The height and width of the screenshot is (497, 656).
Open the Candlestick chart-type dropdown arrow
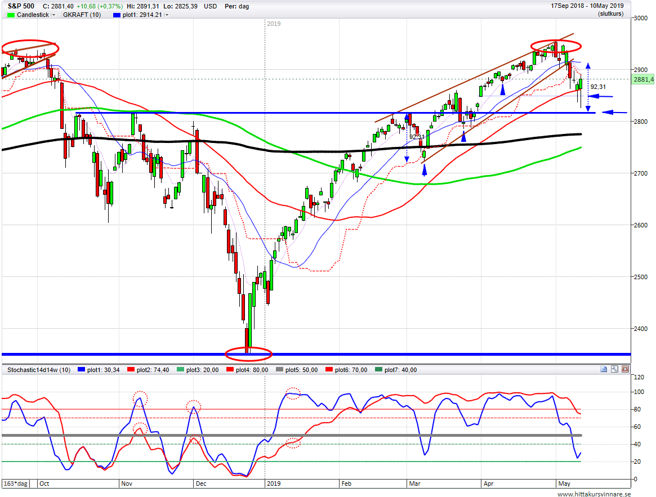pyautogui.click(x=53, y=15)
